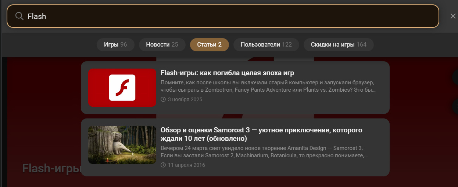
Task: Open the "Обзор и оценки Samorost 3" article title
Action: [261, 134]
